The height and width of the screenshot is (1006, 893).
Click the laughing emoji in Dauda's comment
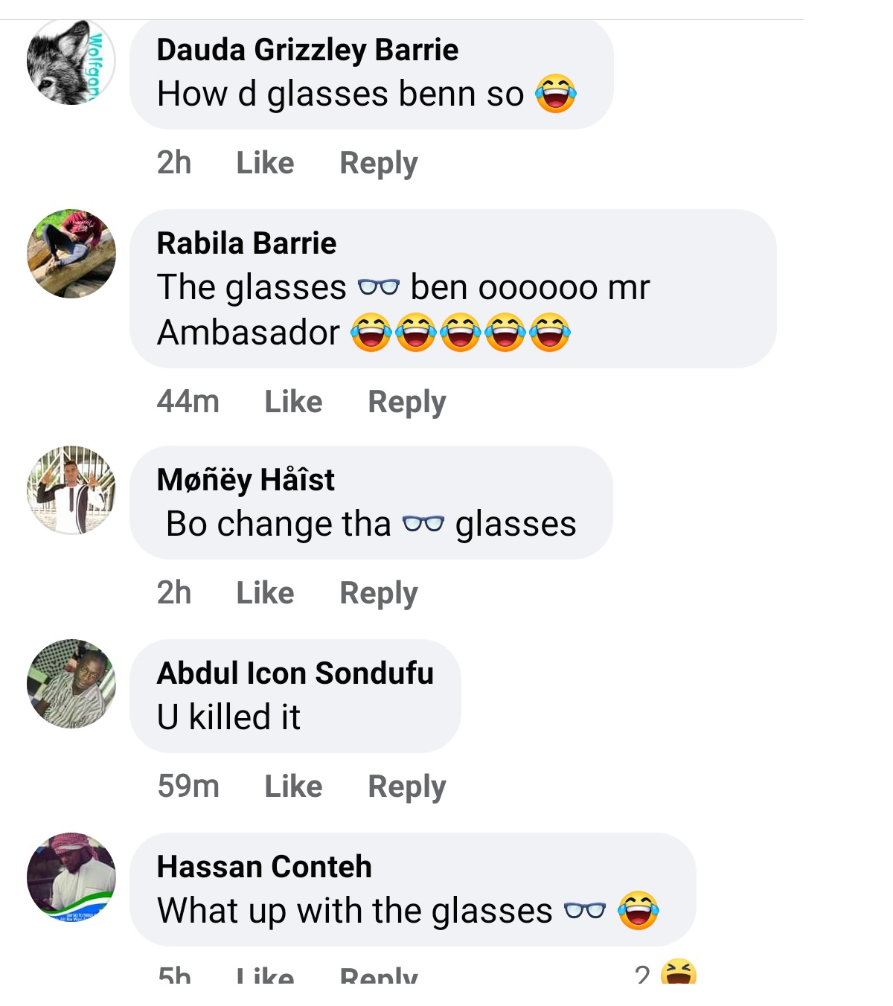coord(556,94)
